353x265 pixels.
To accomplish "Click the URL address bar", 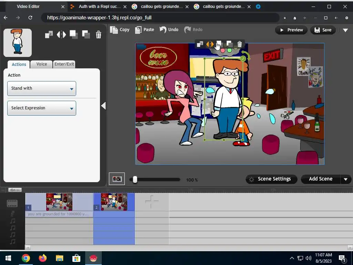I will coord(160,18).
